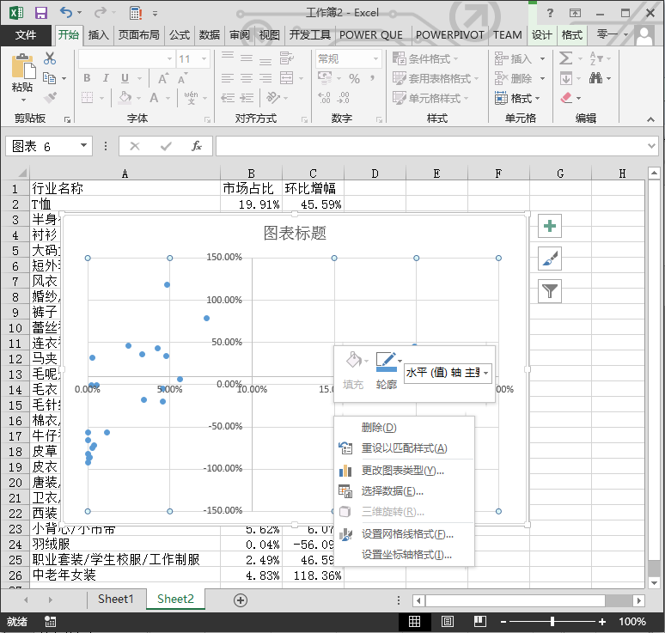Open the font size dropdown
Viewport: 665px width, 633px height.
(204, 58)
